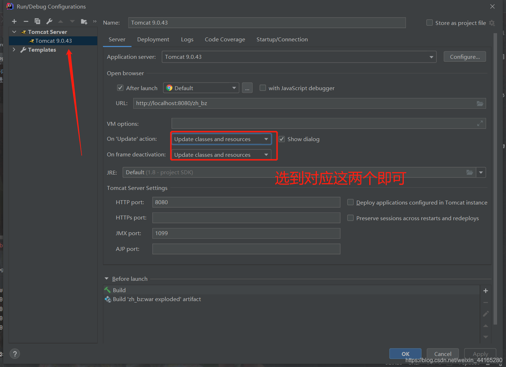Open the Application server dropdown
The image size is (506, 367).
pos(299,57)
